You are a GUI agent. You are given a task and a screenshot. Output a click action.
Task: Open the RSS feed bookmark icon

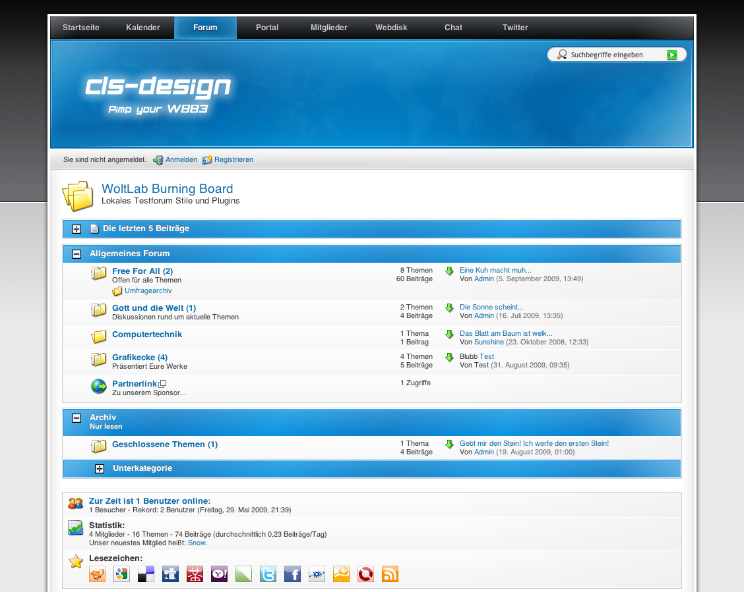click(390, 574)
